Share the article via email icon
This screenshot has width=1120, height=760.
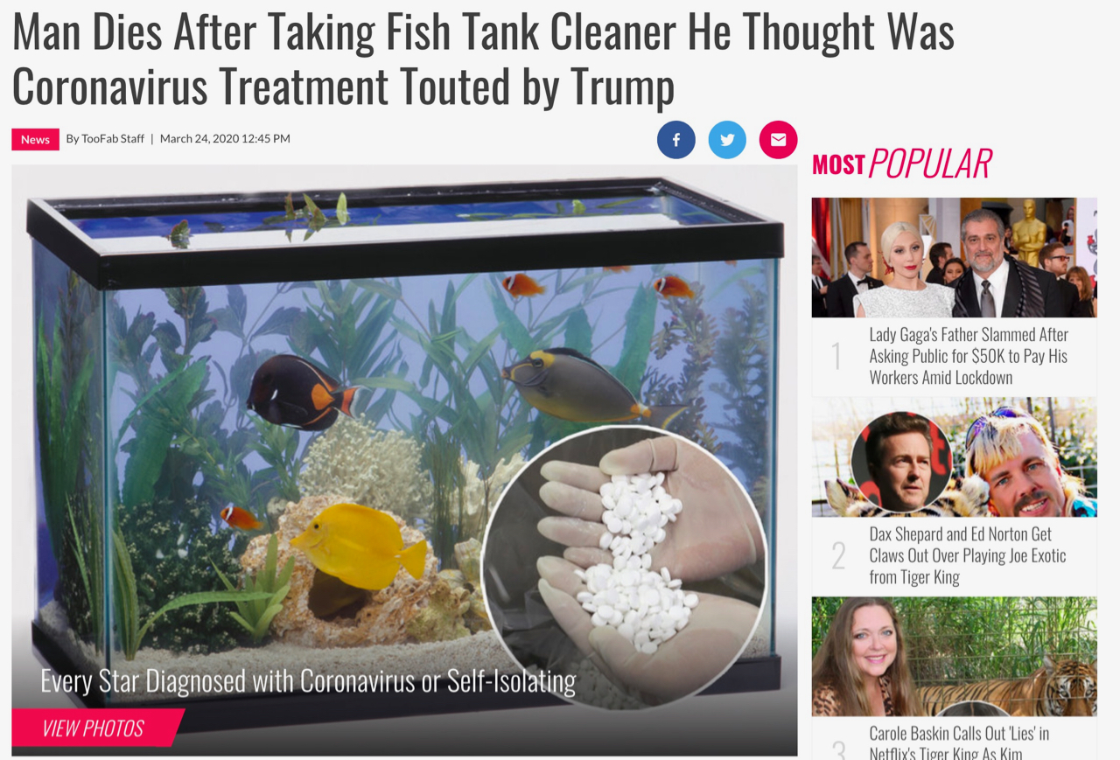tap(778, 140)
